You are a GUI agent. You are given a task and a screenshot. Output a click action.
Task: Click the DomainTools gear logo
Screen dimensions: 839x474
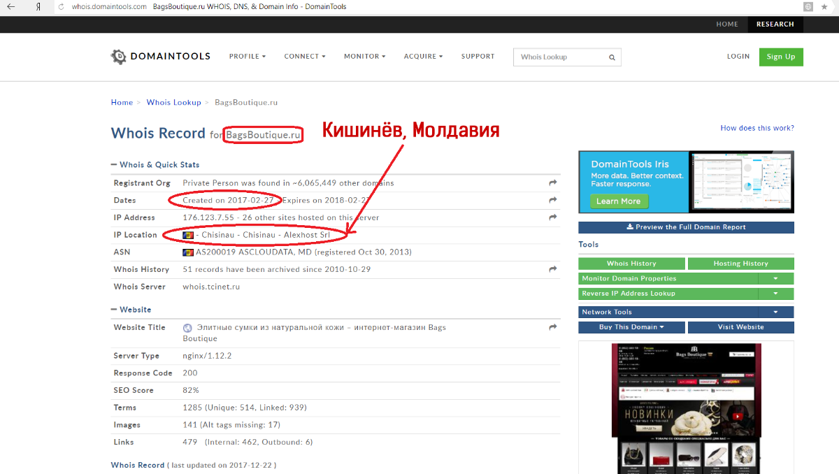(119, 57)
